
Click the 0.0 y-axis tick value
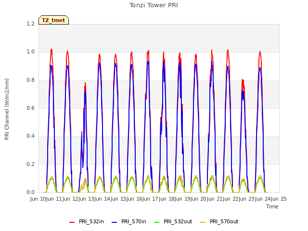point(30,192)
